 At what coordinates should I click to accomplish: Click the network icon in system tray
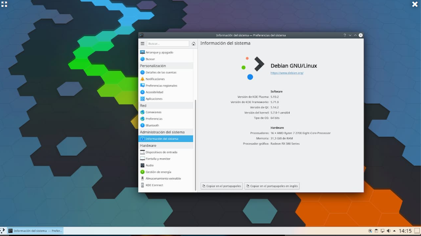pos(382,231)
